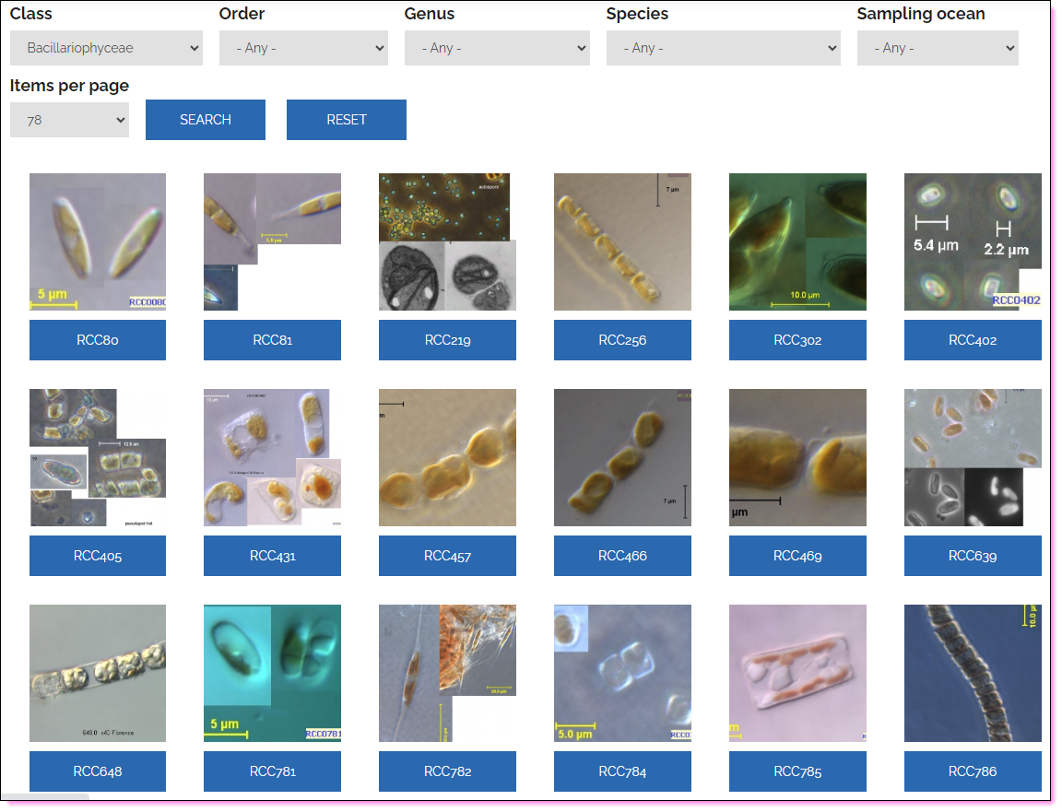Click the SEARCH button
The width and height of the screenshot is (1062, 812).
206,120
